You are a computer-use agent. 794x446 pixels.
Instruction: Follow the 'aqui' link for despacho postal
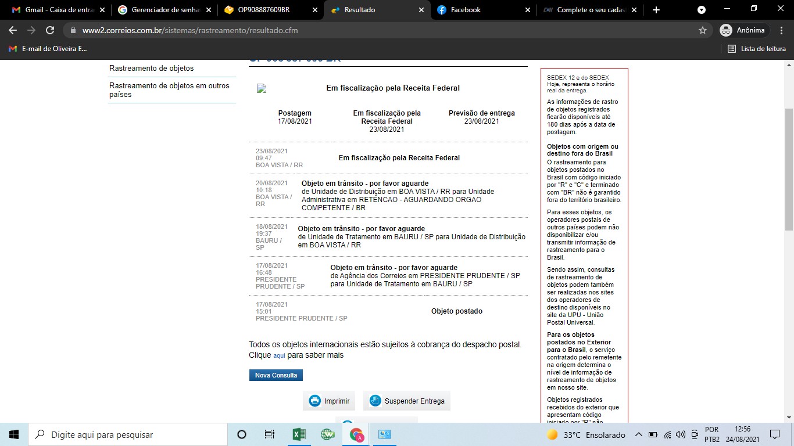pyautogui.click(x=280, y=355)
